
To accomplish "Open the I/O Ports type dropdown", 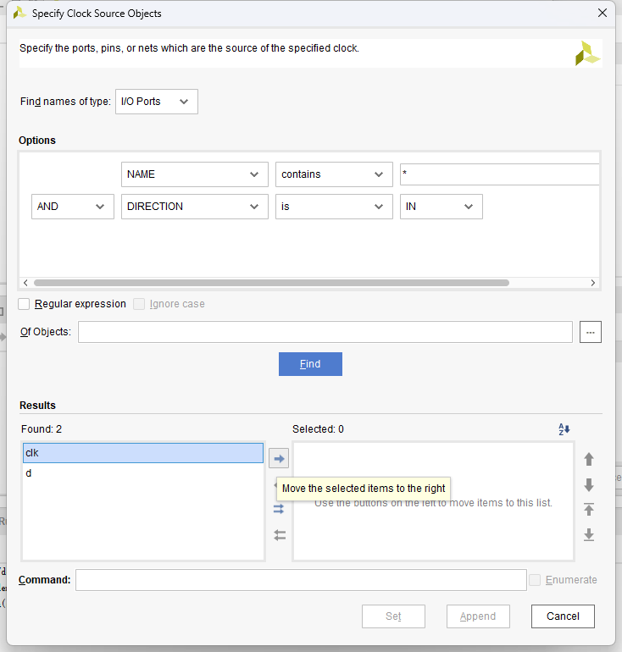I will point(157,102).
